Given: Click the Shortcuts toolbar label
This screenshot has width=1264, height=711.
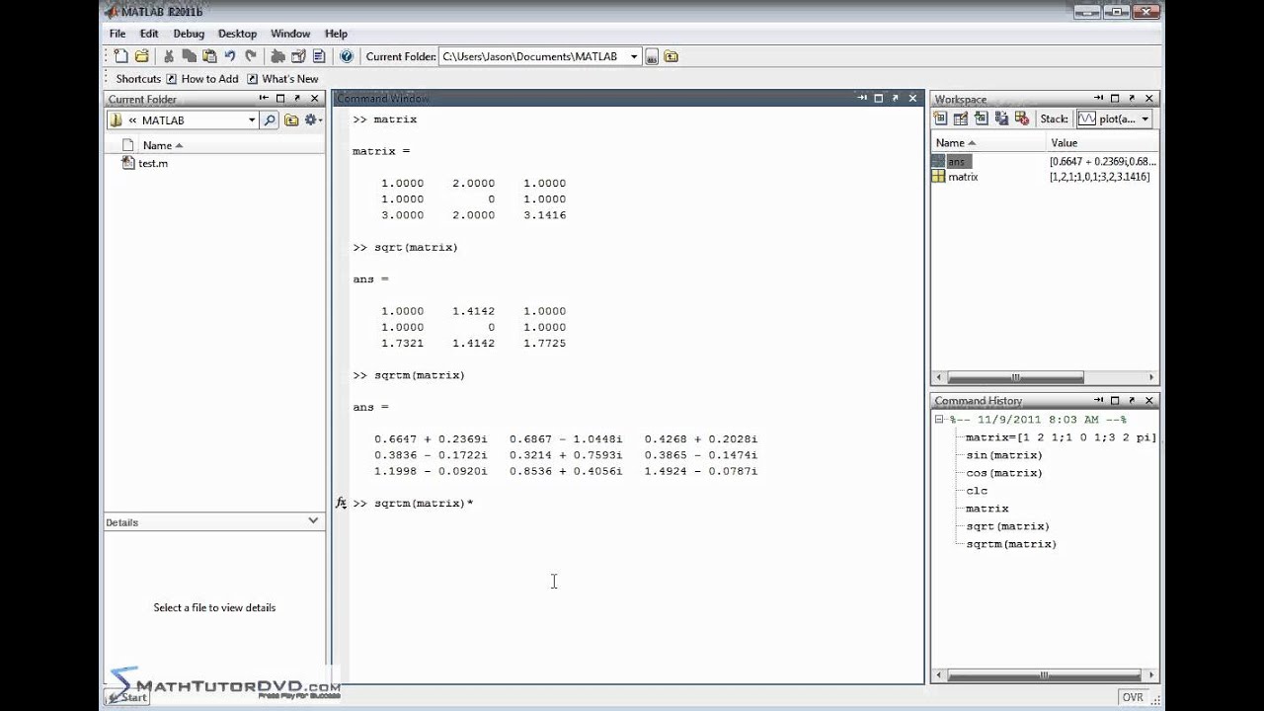Looking at the screenshot, I should (138, 79).
